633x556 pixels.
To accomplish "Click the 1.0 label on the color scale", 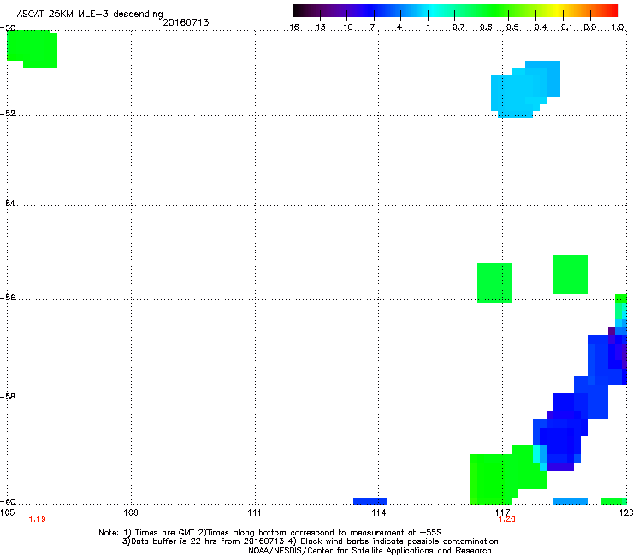I will click(618, 27).
